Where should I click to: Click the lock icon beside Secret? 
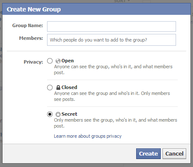click(x=58, y=114)
